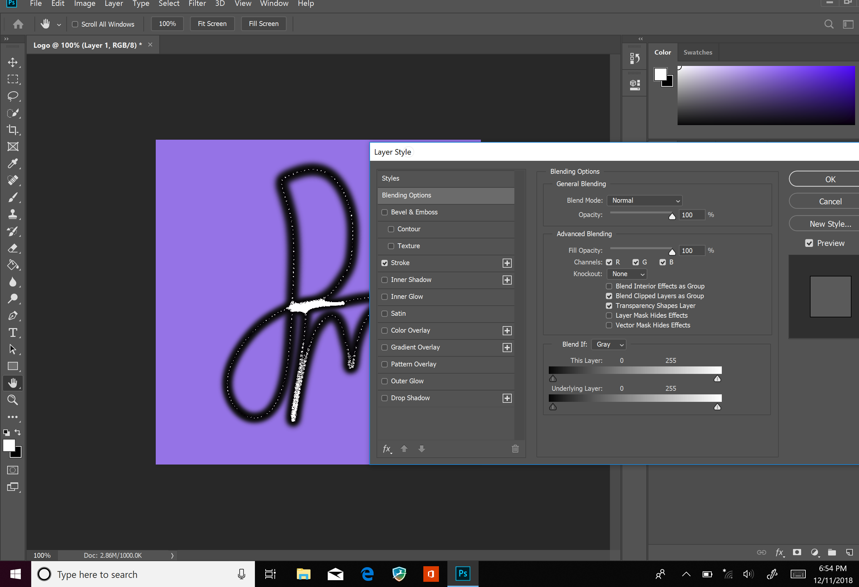
Task: Enable the Drop Shadow checkbox
Action: tap(384, 398)
